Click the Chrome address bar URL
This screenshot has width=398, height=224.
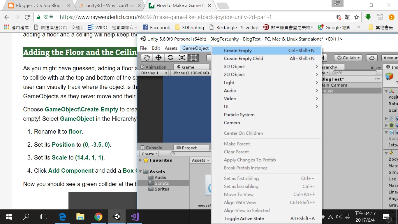[x=166, y=17]
